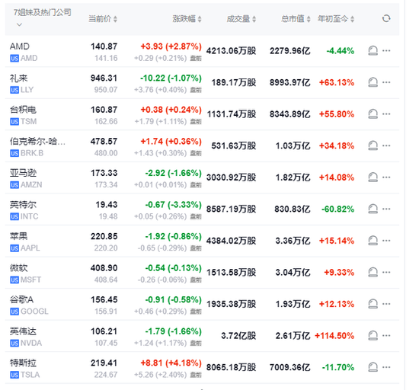Screen dimensions: 419x390
Task: Click the alert bell in the 礼来 row
Action: tap(373, 82)
